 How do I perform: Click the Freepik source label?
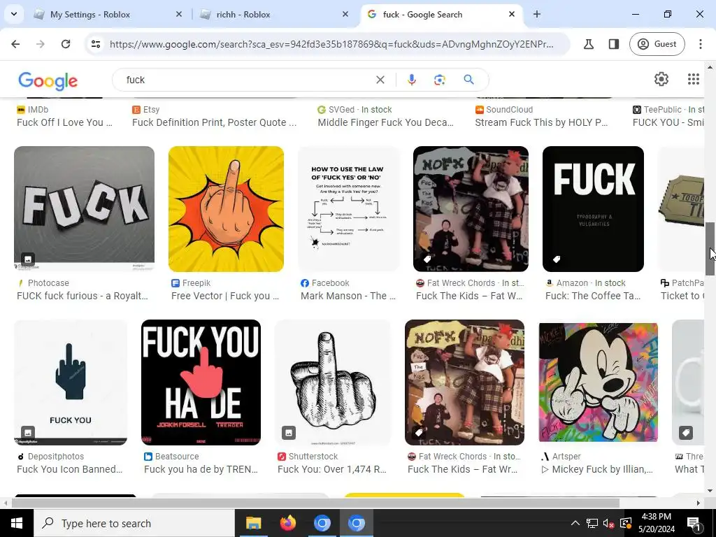[x=196, y=283]
